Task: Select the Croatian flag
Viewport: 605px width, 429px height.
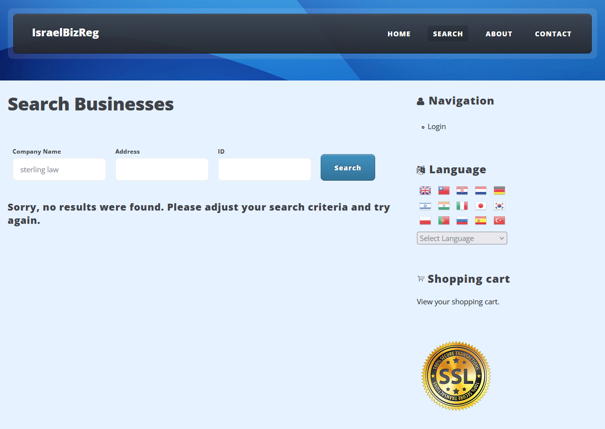Action: coord(462,190)
